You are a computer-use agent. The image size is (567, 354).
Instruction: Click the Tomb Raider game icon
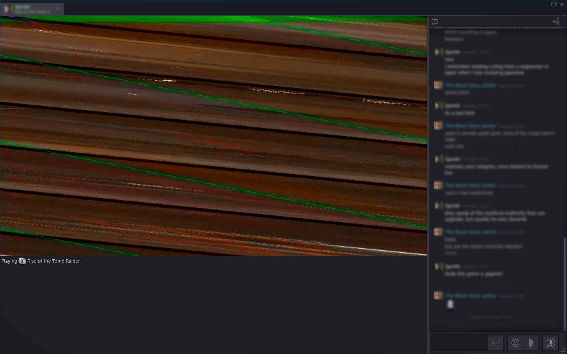pyautogui.click(x=22, y=261)
